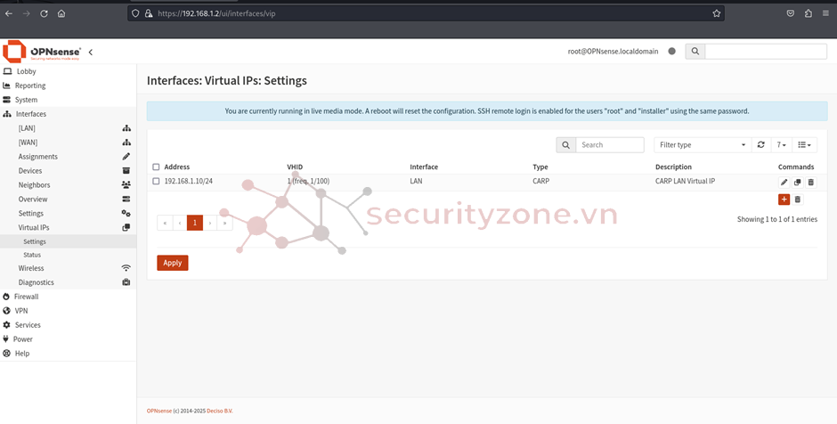Check the 192.168.1.10/24 row checkbox
This screenshot has width=837, height=424.
click(x=156, y=182)
